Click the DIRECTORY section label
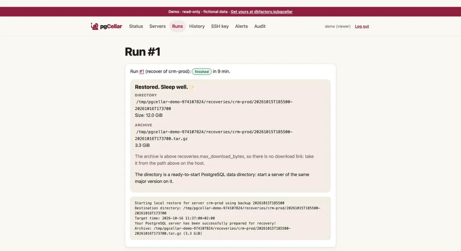461x251 pixels. pyautogui.click(x=146, y=95)
